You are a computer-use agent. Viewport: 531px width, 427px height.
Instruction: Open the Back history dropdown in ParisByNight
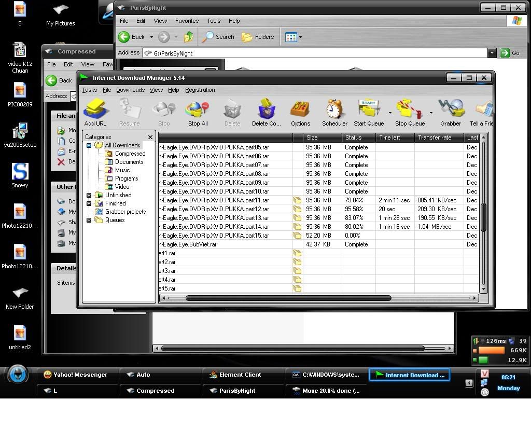[x=151, y=37]
